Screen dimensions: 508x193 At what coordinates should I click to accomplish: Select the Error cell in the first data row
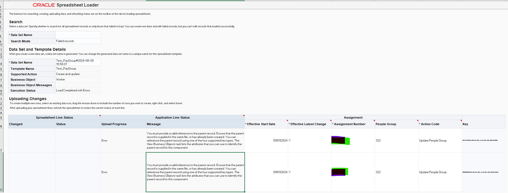(x=123, y=140)
